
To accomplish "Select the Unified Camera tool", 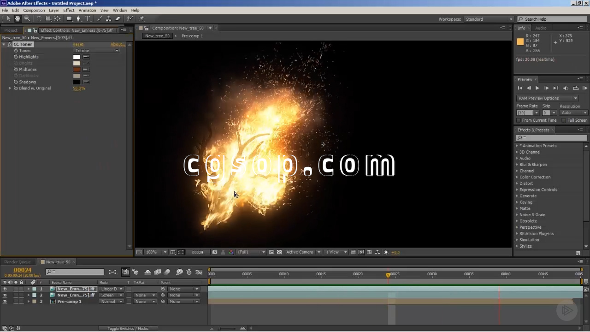I will click(x=48, y=19).
